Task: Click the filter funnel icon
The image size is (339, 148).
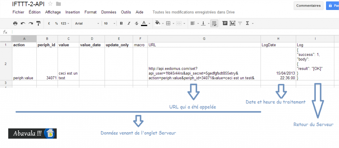Action: click(x=240, y=23)
